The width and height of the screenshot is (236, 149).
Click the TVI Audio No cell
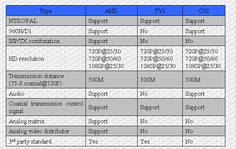[160, 94]
